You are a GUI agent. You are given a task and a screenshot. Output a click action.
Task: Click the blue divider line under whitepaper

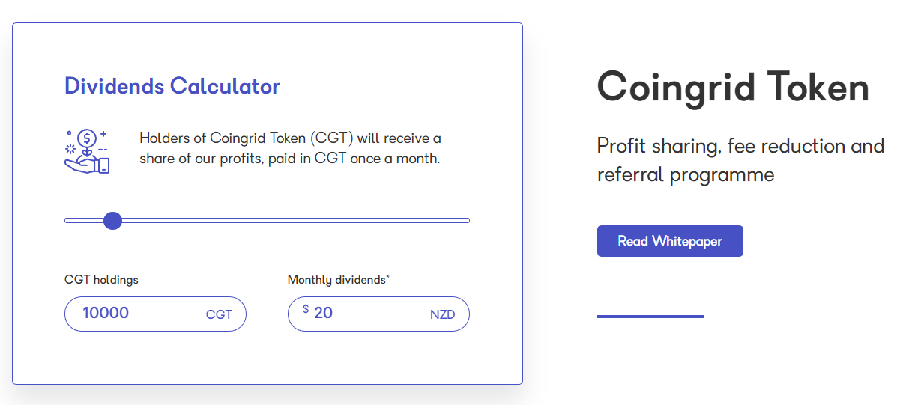(650, 317)
